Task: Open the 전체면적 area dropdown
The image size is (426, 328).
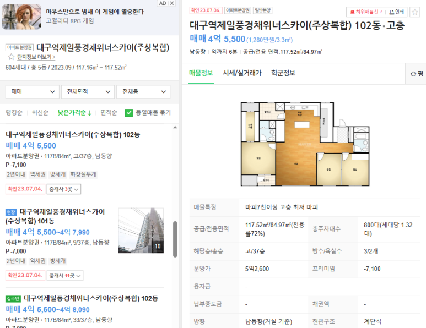Action: tap(88, 92)
